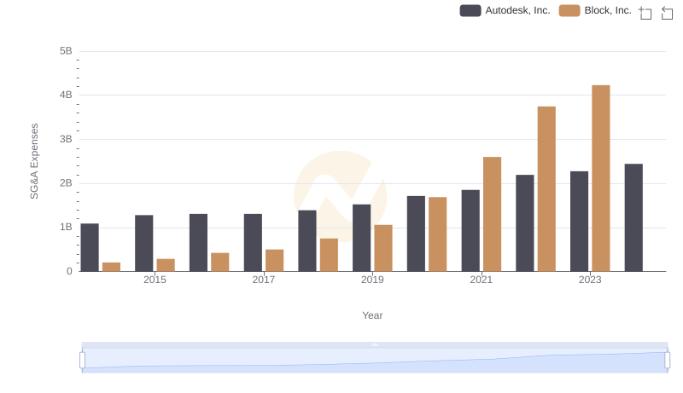This screenshot has height=393, width=683.
Task: Click the 4B y-axis label
Action: point(66,95)
